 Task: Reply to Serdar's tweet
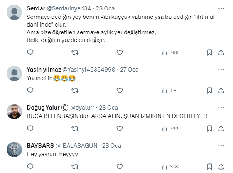(x=31, y=52)
